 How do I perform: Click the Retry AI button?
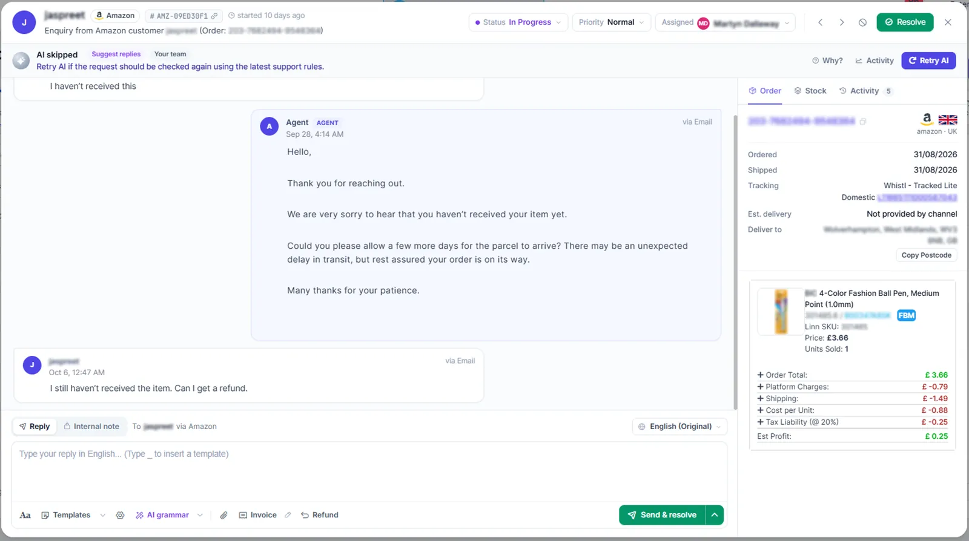pos(928,61)
